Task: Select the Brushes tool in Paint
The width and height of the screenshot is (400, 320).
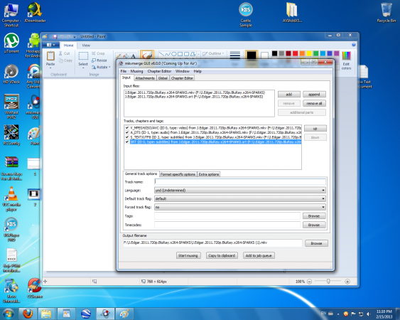Action: tap(147, 55)
